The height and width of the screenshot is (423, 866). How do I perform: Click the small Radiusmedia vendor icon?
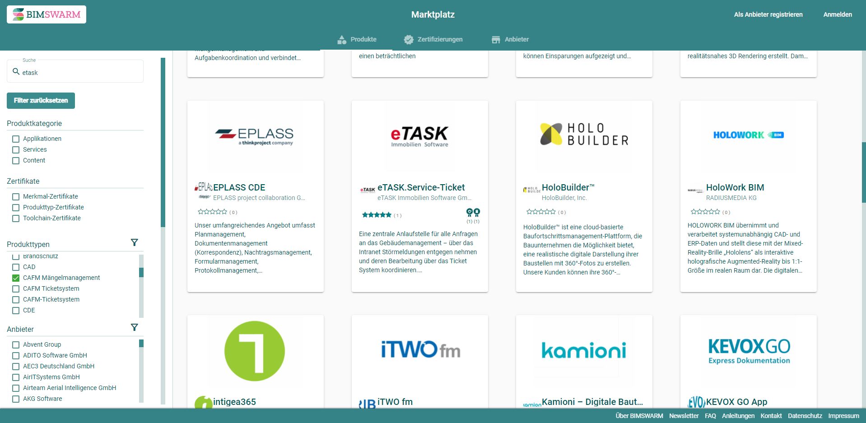(695, 190)
